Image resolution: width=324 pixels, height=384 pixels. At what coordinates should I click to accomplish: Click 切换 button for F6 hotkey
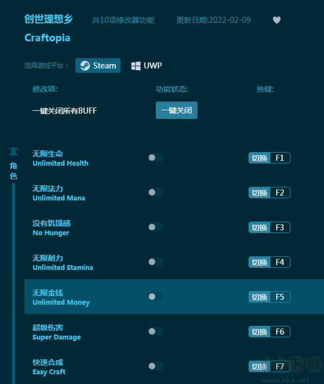259,332
